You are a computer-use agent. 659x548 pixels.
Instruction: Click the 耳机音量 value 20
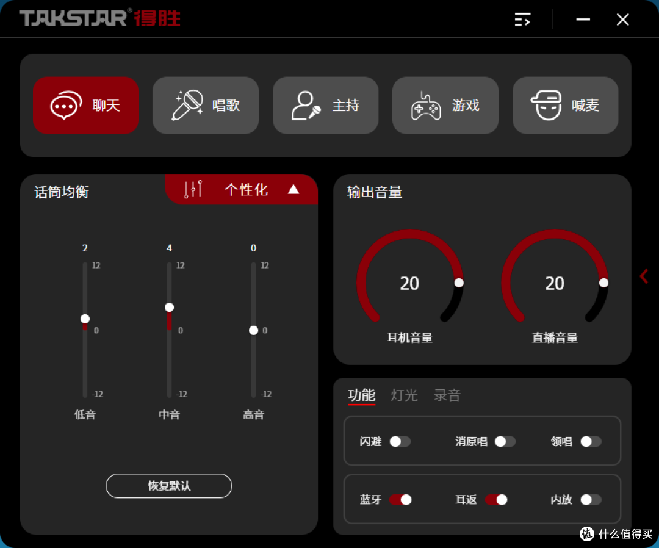click(409, 284)
